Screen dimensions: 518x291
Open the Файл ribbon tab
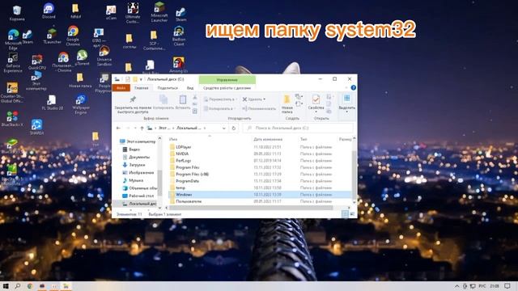[121, 88]
